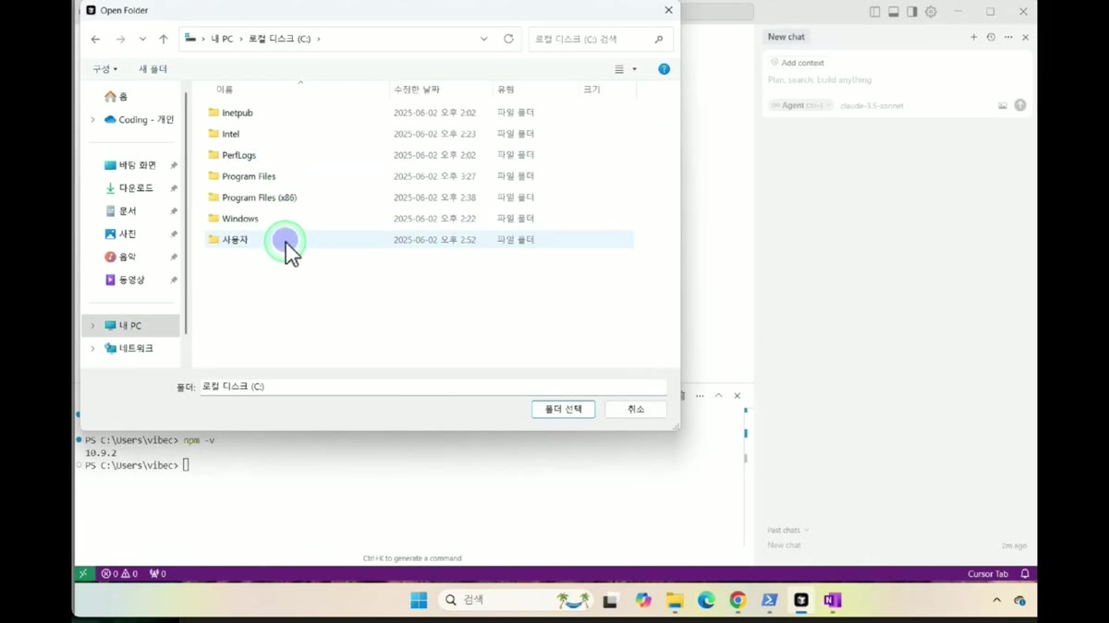This screenshot has height=623, width=1109.
Task: Expand the 네트워크 tree node
Action: click(x=92, y=349)
